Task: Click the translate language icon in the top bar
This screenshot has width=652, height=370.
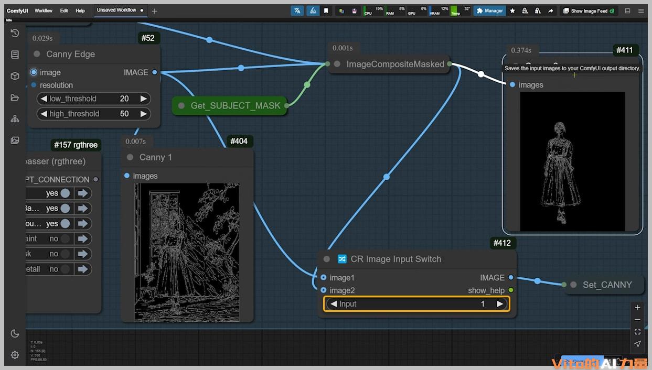Action: [297, 10]
